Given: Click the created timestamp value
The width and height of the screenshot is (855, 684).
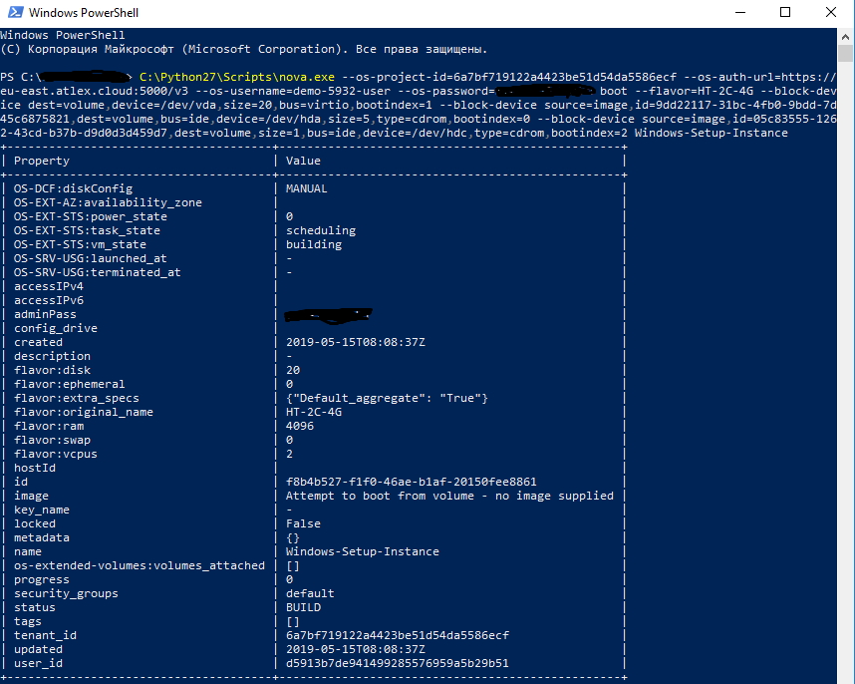Looking at the screenshot, I should [x=356, y=343].
